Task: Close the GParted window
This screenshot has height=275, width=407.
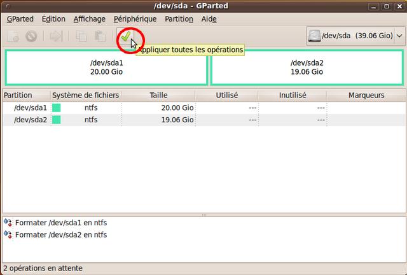Action: click(400, 6)
